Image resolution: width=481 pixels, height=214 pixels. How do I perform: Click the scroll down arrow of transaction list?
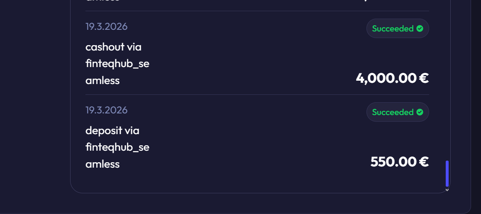pos(447,190)
